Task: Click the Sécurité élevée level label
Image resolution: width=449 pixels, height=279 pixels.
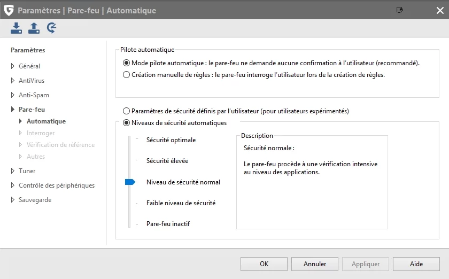Action: pyautogui.click(x=167, y=161)
